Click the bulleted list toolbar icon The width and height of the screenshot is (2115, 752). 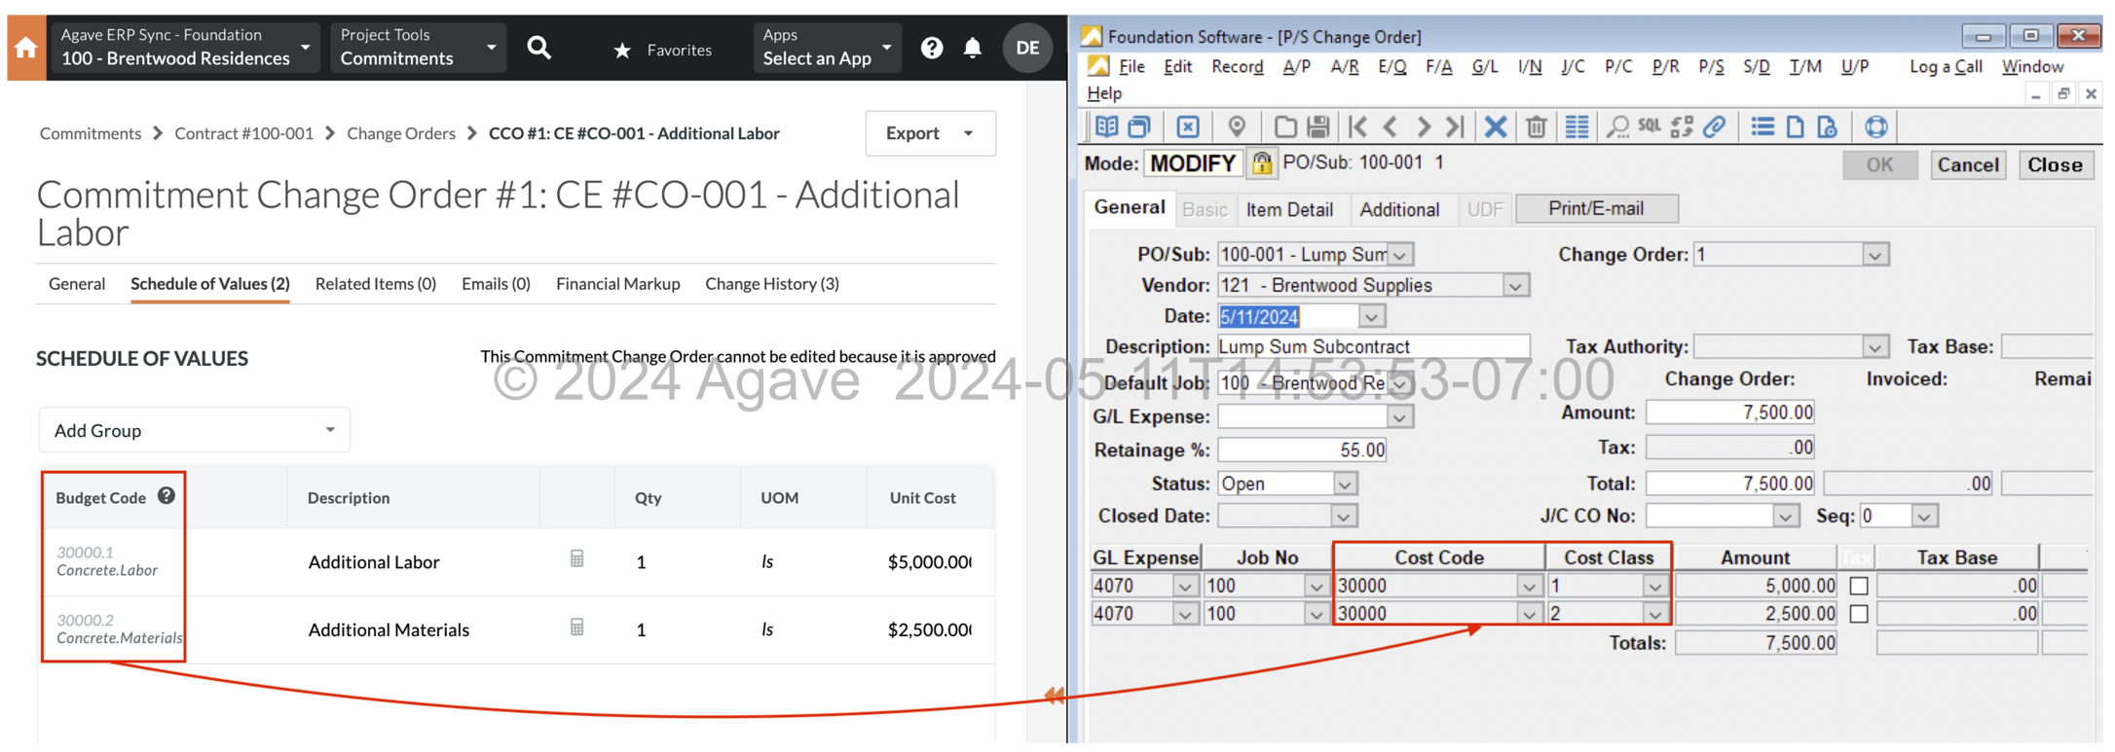(1762, 126)
